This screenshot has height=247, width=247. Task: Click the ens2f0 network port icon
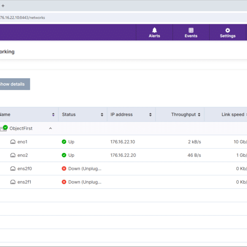[x=13, y=168]
